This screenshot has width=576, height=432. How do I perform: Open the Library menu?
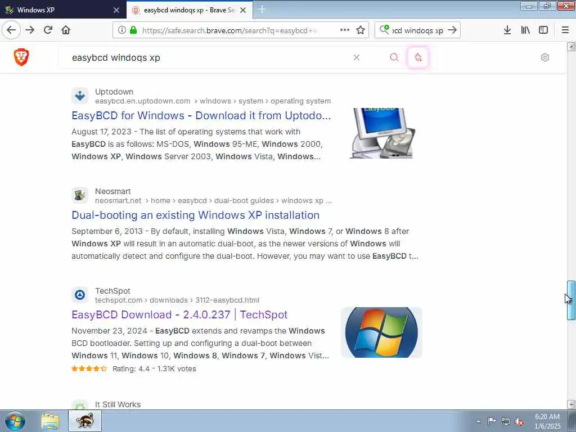click(x=525, y=30)
